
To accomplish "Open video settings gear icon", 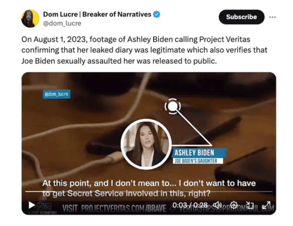I will [x=234, y=205].
